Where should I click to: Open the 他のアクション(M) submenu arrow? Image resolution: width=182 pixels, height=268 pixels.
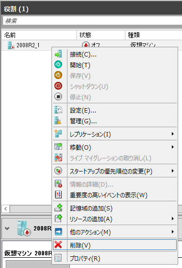pos(173,232)
